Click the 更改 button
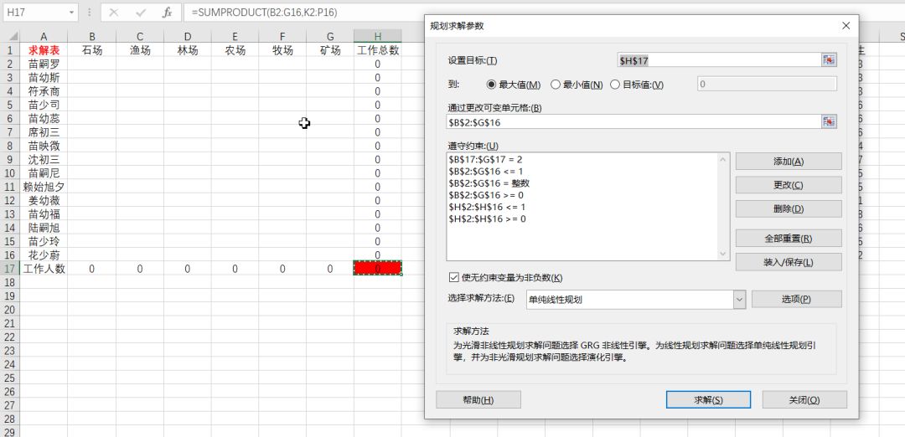Screen dimensions: 905x437 789,185
